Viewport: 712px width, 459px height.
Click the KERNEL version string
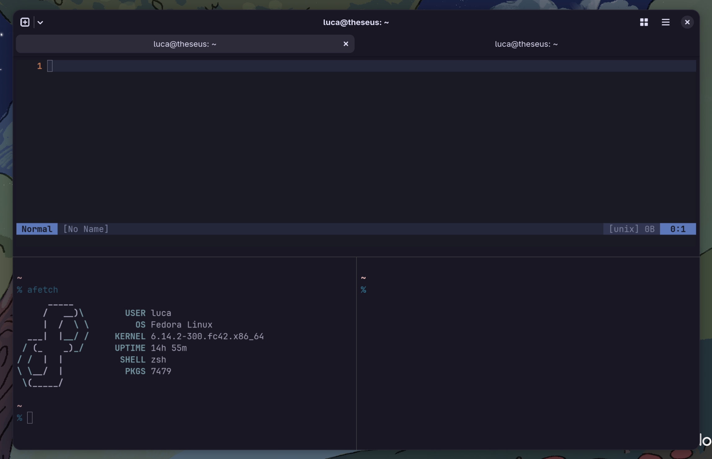[207, 336]
